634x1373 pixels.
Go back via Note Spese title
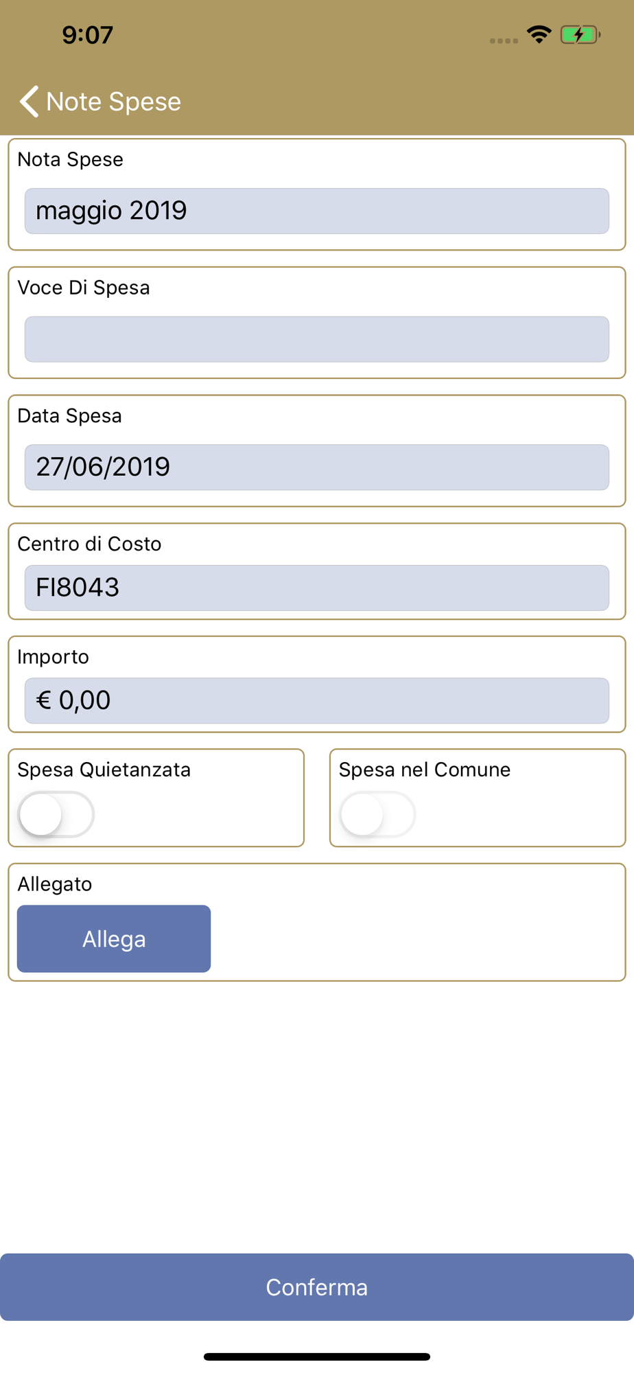(113, 102)
